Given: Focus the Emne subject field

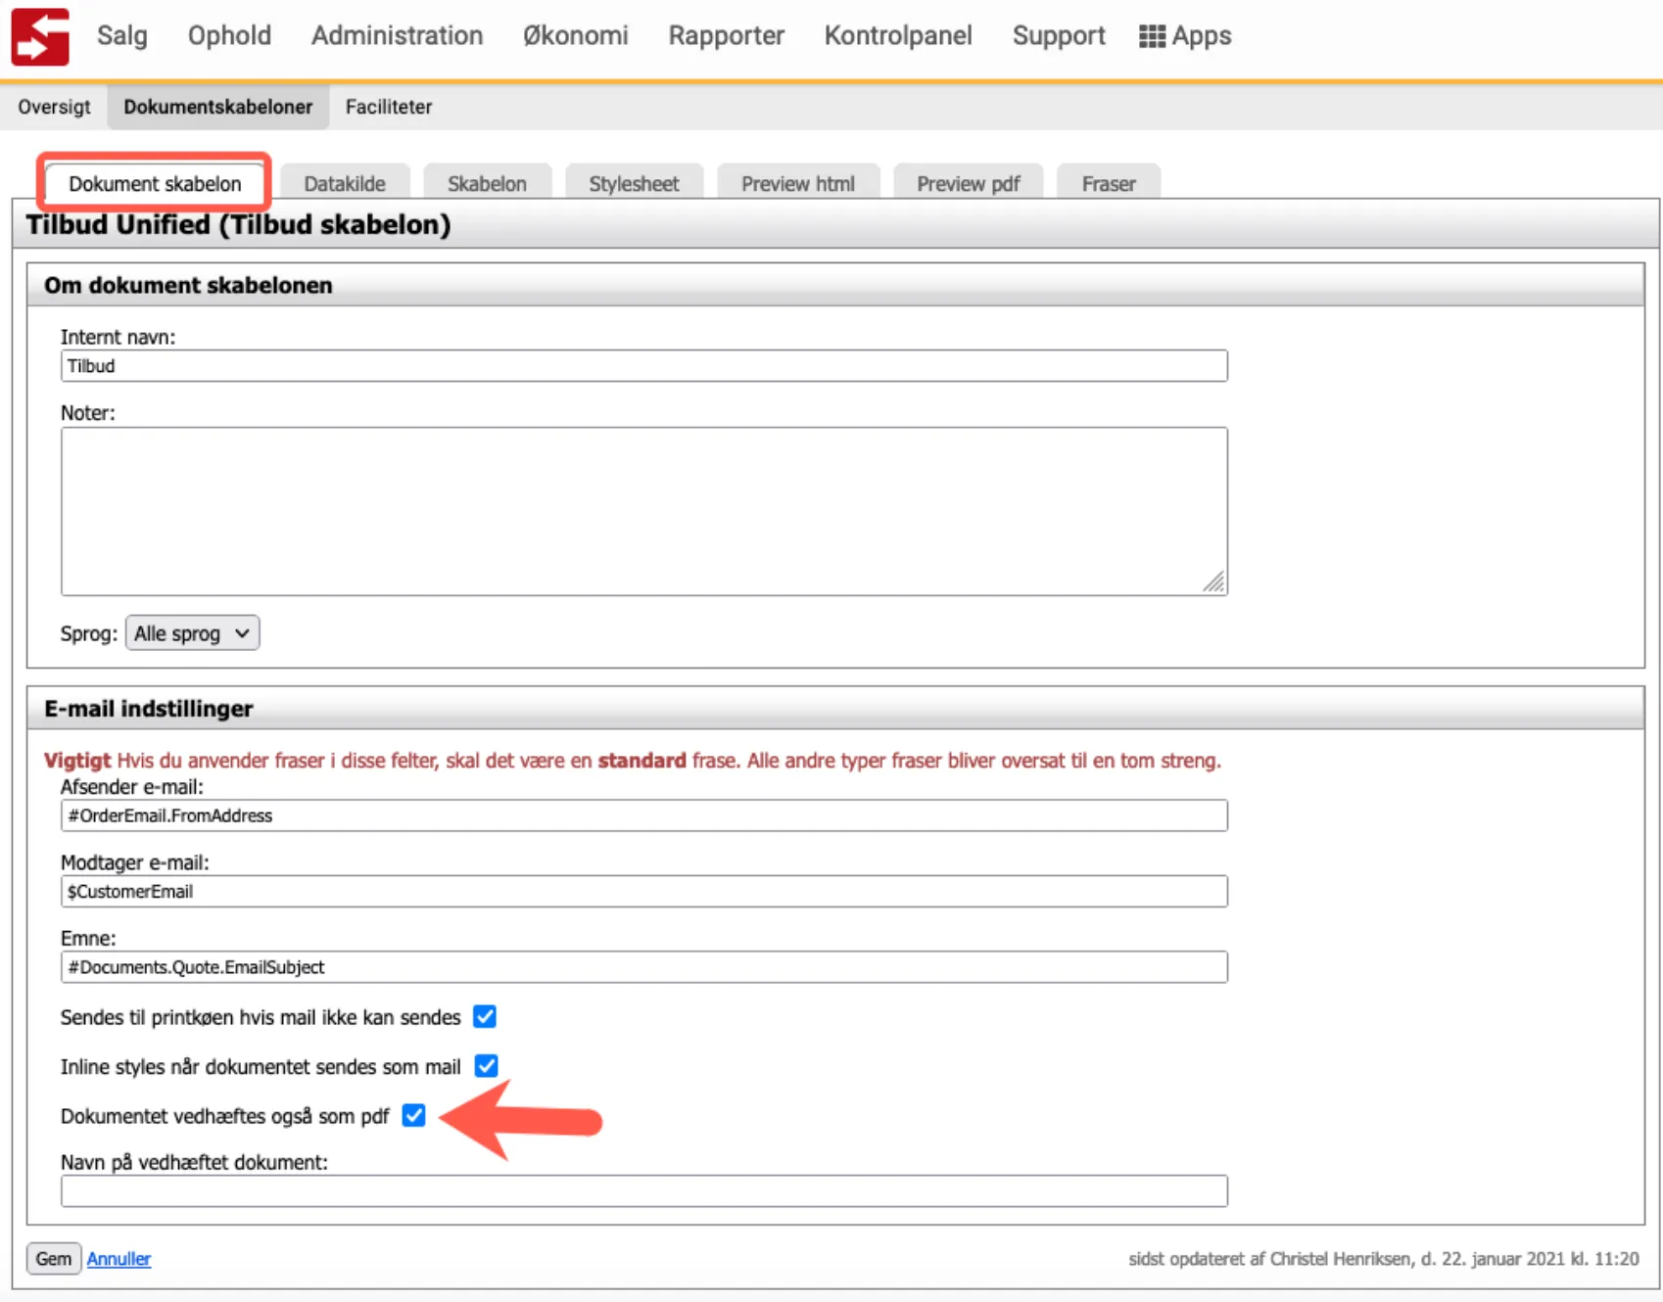Looking at the screenshot, I should [x=643, y=967].
